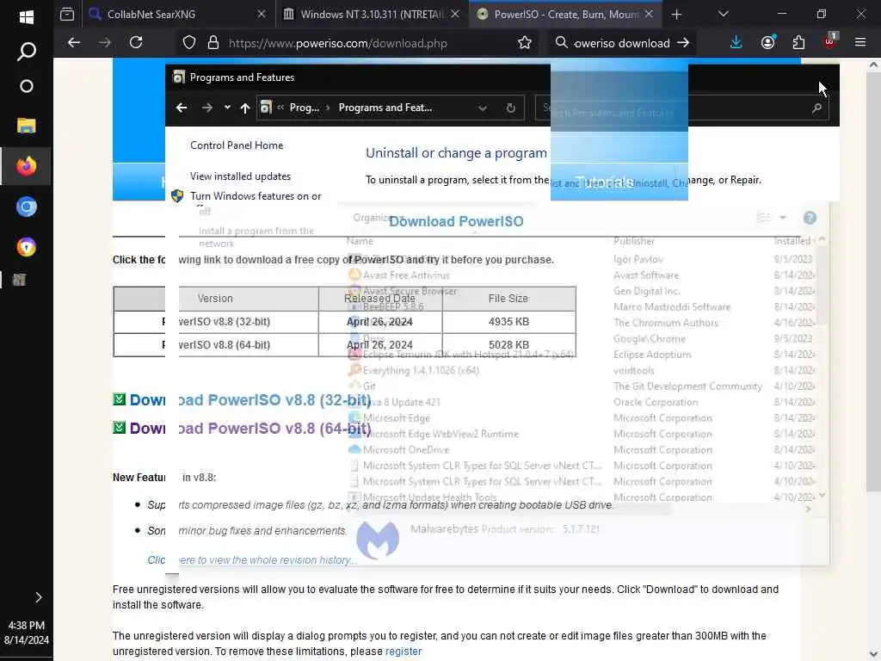This screenshot has height=661, width=881.
Task: Open Programs and Features help icon
Action: 810,218
